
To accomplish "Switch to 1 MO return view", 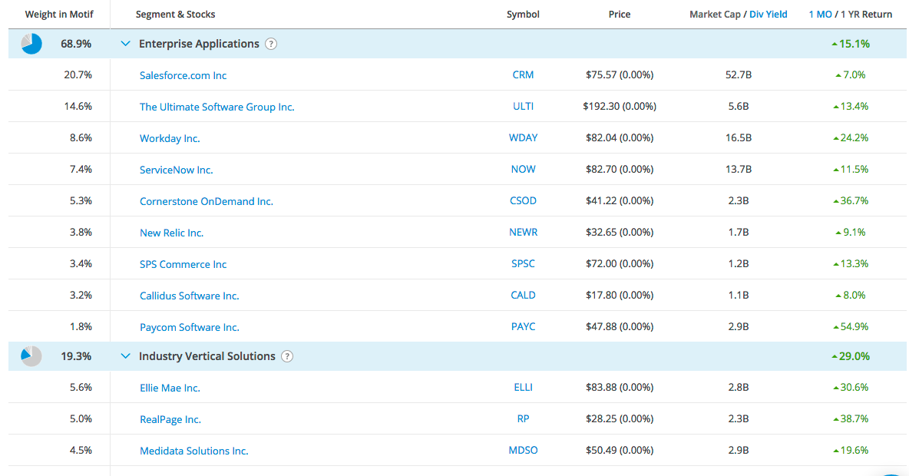I will [820, 14].
